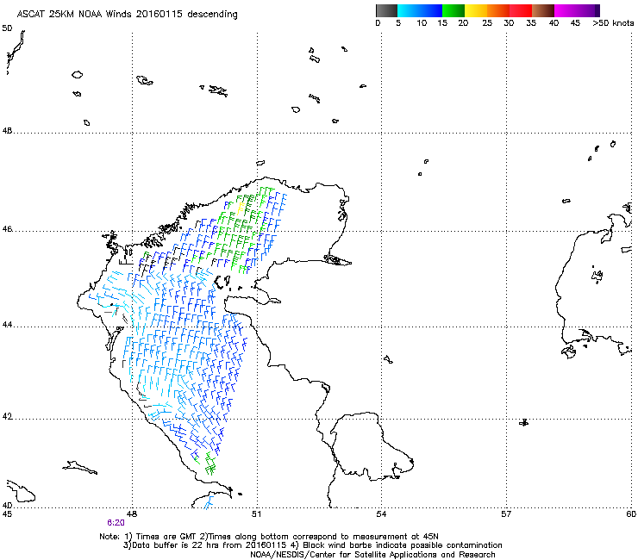Click the legend number '40' under the color bar
Image resolution: width=638 pixels, height=560 pixels.
[x=554, y=23]
